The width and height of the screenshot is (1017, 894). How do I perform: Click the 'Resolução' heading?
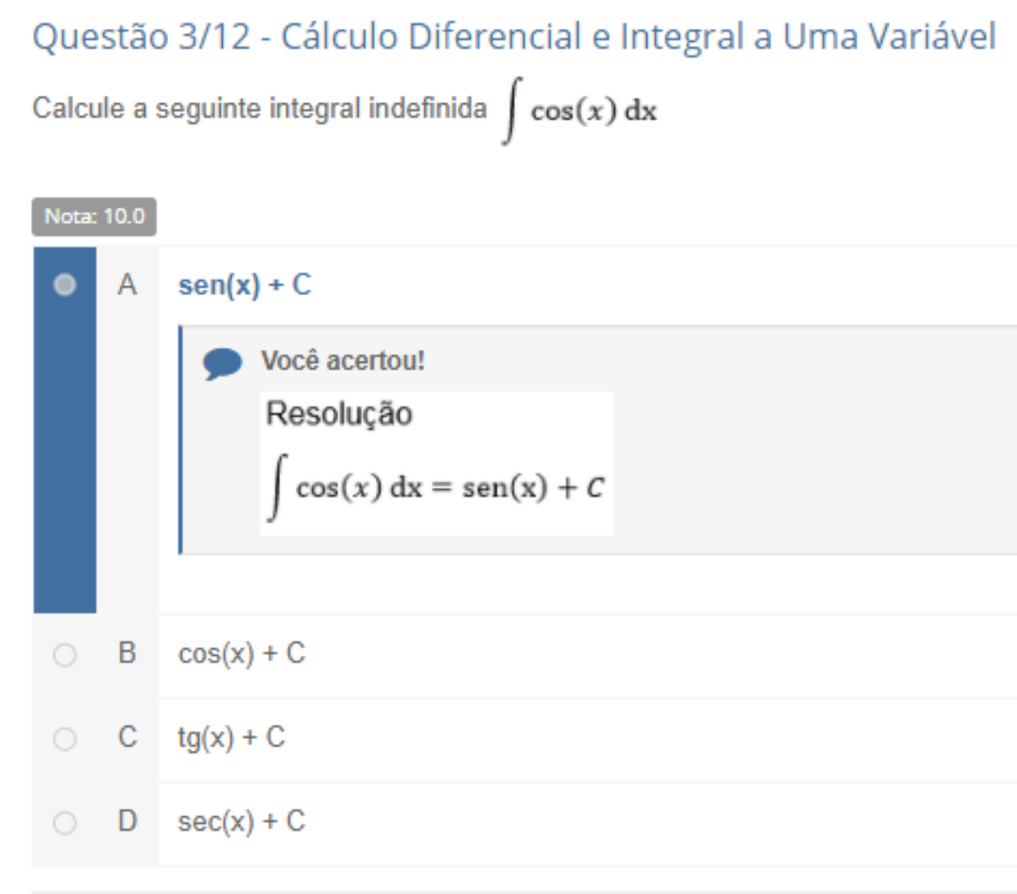tap(339, 414)
